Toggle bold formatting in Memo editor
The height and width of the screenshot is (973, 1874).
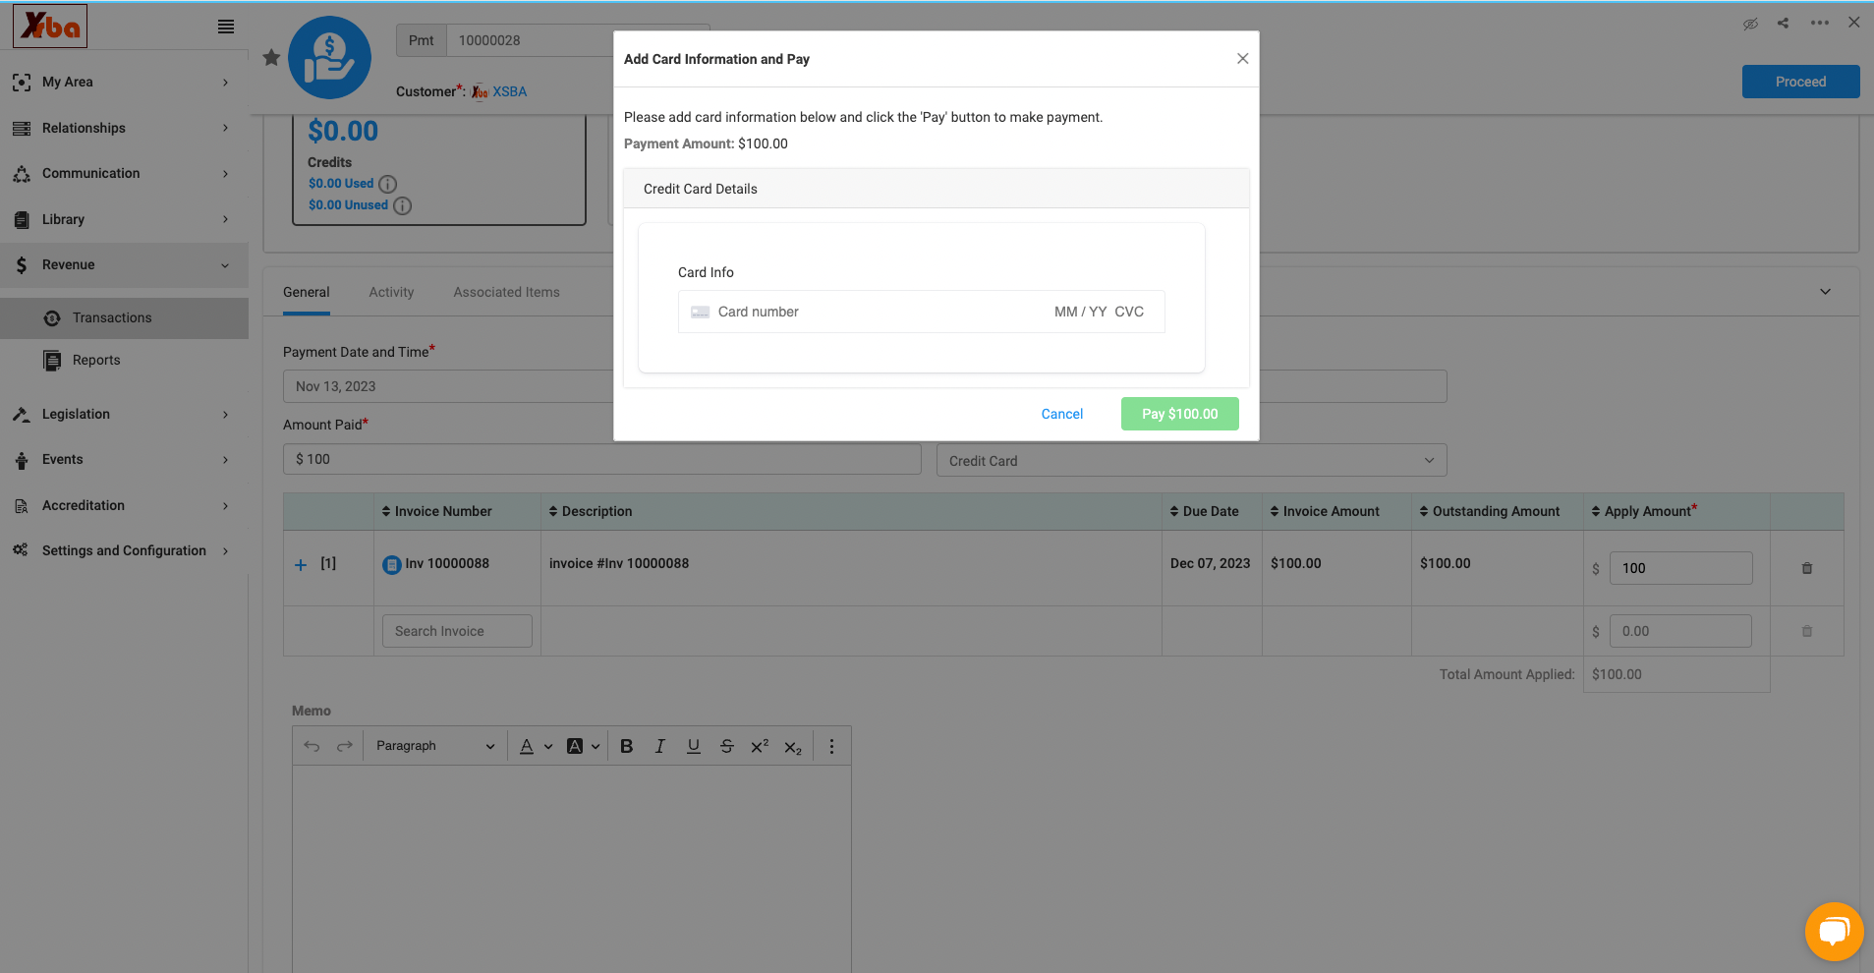coord(627,746)
